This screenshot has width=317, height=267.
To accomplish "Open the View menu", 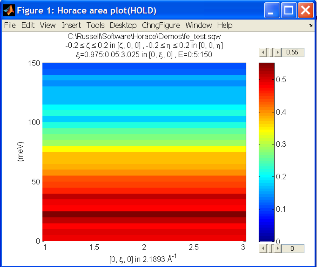I will pos(48,25).
